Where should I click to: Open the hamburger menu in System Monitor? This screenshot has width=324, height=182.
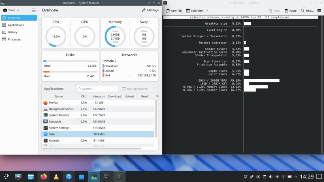click(34, 10)
